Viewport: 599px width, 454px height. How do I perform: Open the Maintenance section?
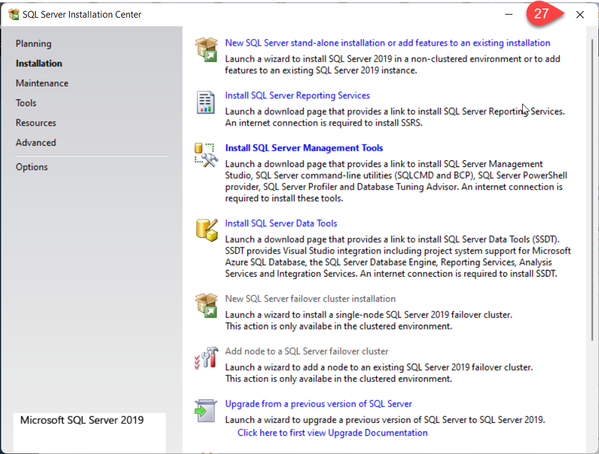pyautogui.click(x=42, y=83)
